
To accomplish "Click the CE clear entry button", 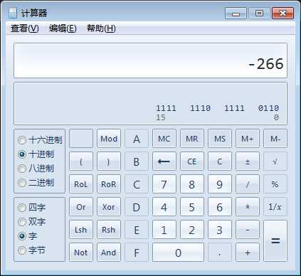I will (192, 161).
